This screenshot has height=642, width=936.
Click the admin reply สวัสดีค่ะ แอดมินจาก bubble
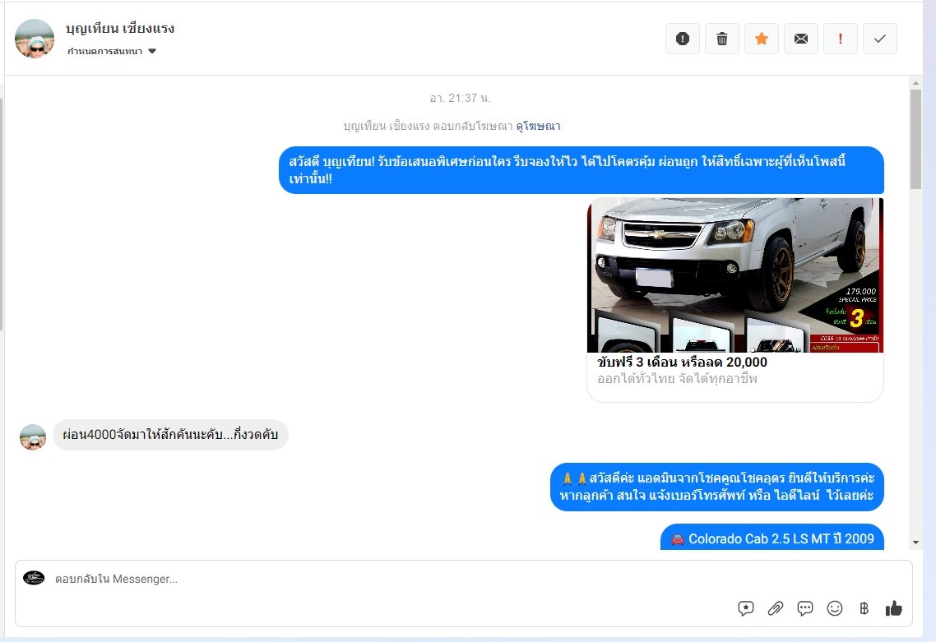coord(717,487)
